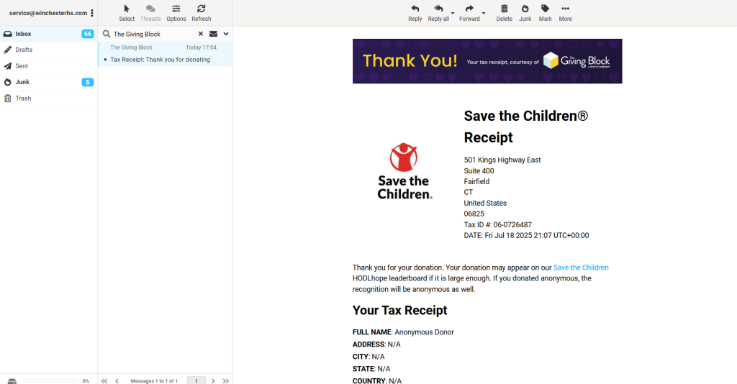Click the Junk unread count badge 5
737x384 pixels.
[87, 82]
